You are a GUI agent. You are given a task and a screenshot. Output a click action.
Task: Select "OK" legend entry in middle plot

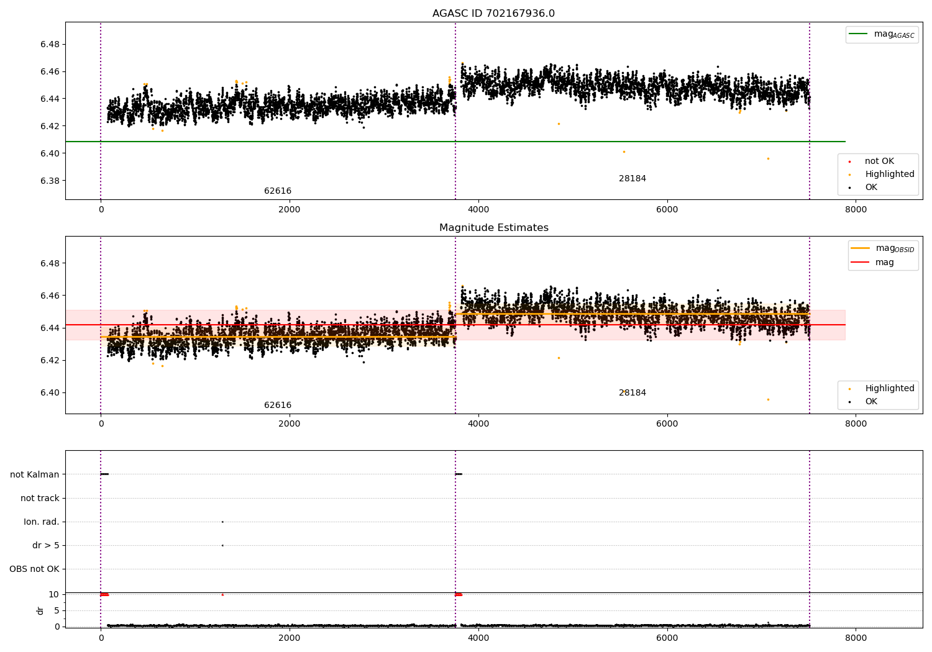(871, 402)
